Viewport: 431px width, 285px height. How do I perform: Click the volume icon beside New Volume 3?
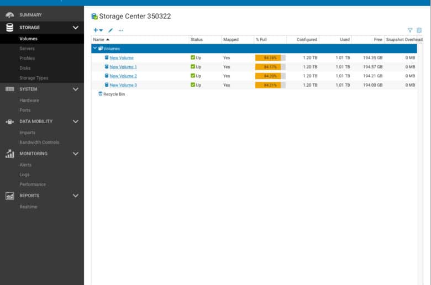[x=107, y=85]
